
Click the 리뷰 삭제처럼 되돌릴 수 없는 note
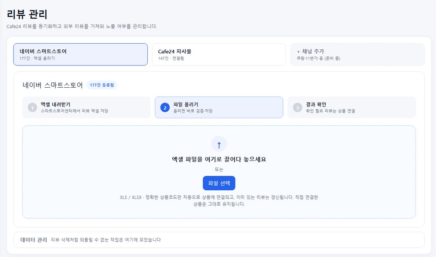[106, 240]
